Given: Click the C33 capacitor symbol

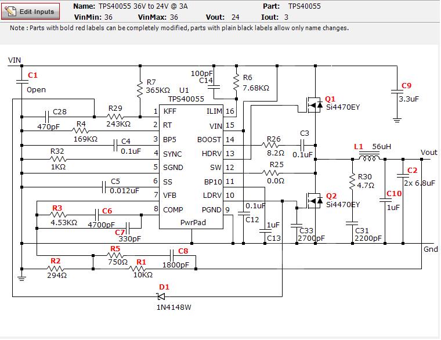Looking at the screenshot, I should (297, 226).
